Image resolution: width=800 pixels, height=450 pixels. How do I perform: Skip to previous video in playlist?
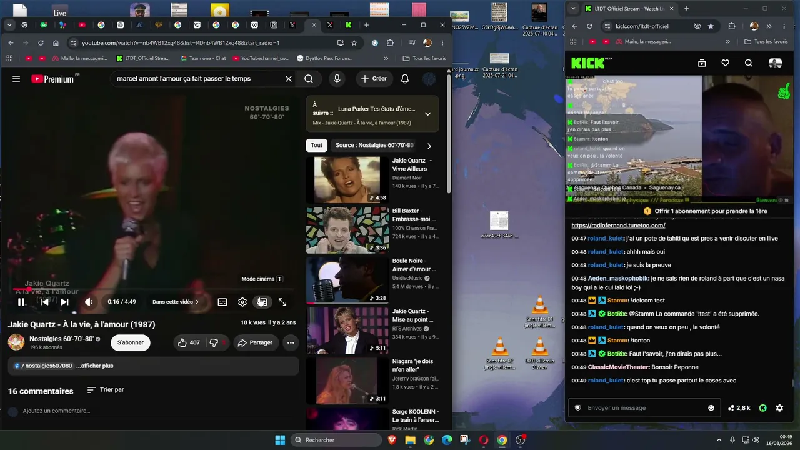pos(44,302)
